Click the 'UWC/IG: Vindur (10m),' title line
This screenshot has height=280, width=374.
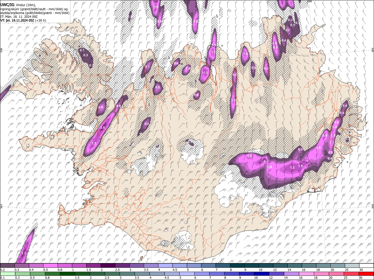pyautogui.click(x=18, y=5)
